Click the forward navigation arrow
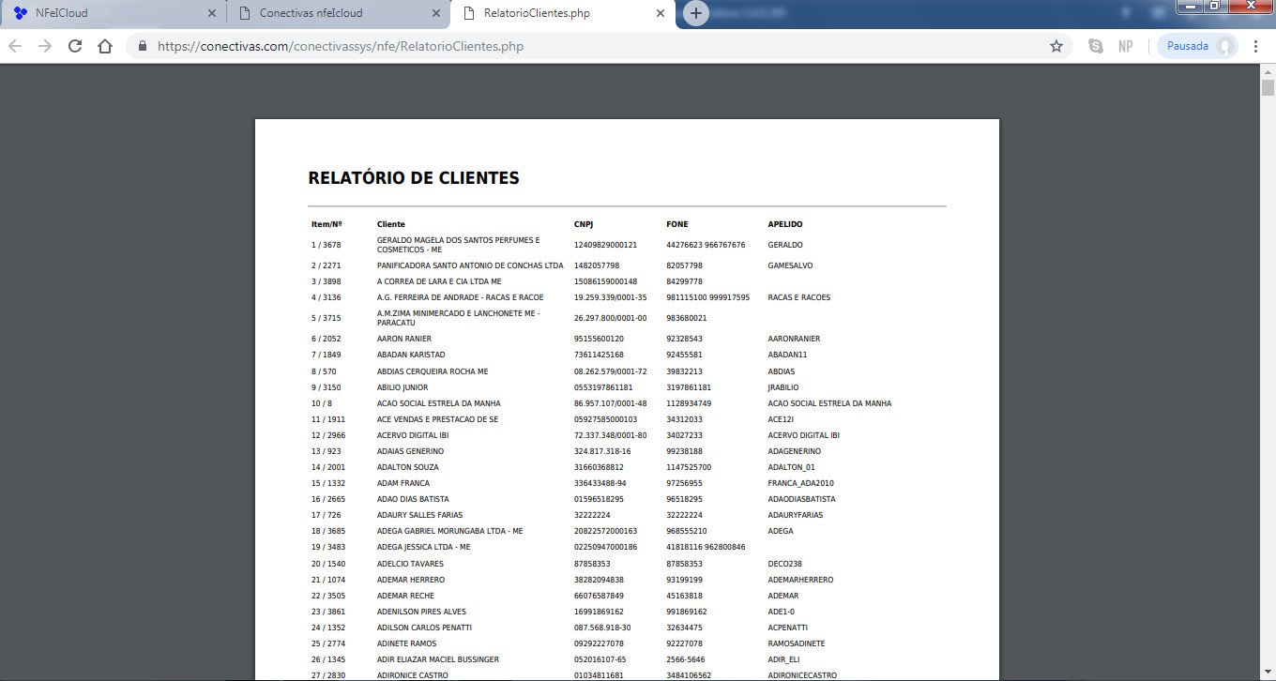The height and width of the screenshot is (681, 1276). pyautogui.click(x=45, y=46)
